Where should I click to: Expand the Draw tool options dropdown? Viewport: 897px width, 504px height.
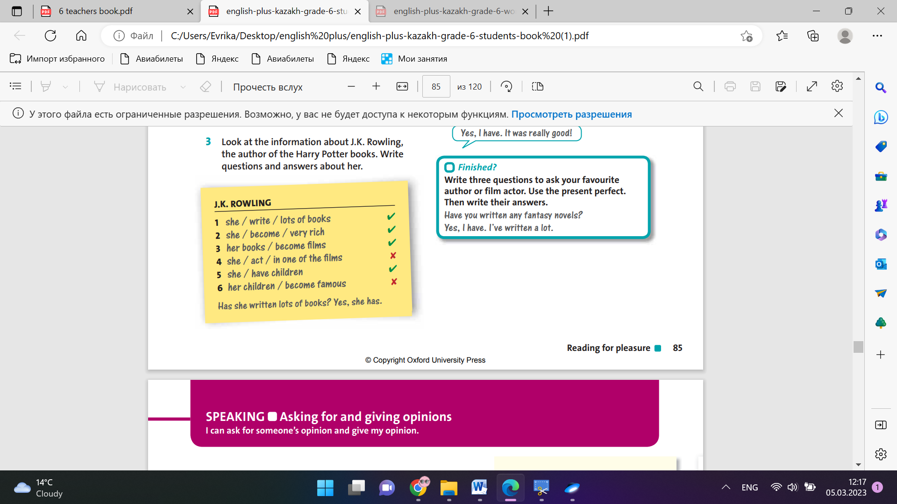(183, 87)
